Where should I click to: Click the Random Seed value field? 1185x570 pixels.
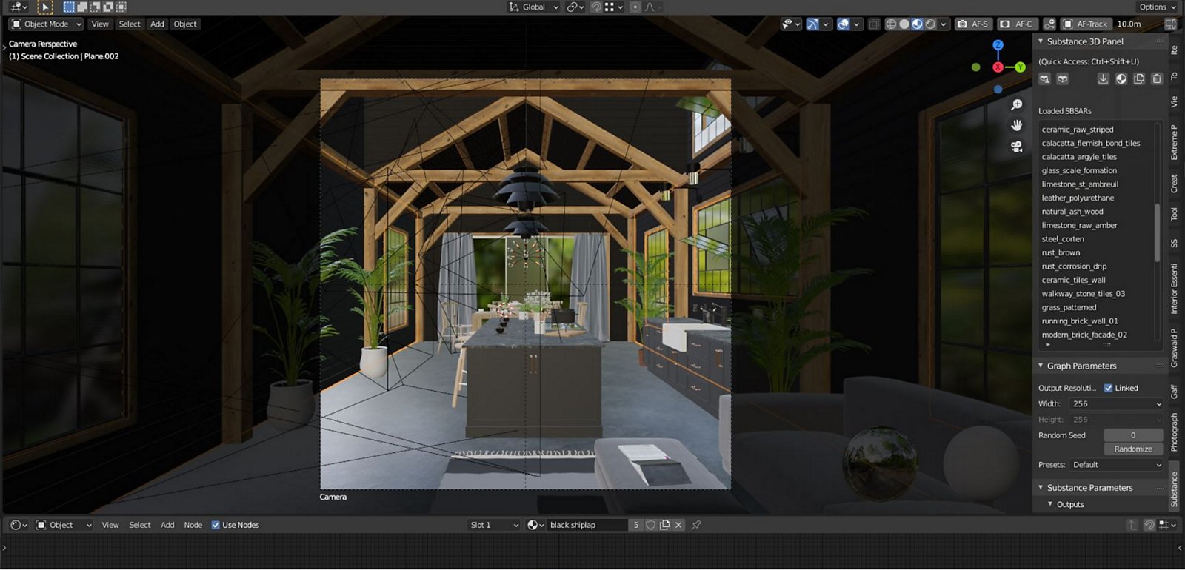[1133, 435]
